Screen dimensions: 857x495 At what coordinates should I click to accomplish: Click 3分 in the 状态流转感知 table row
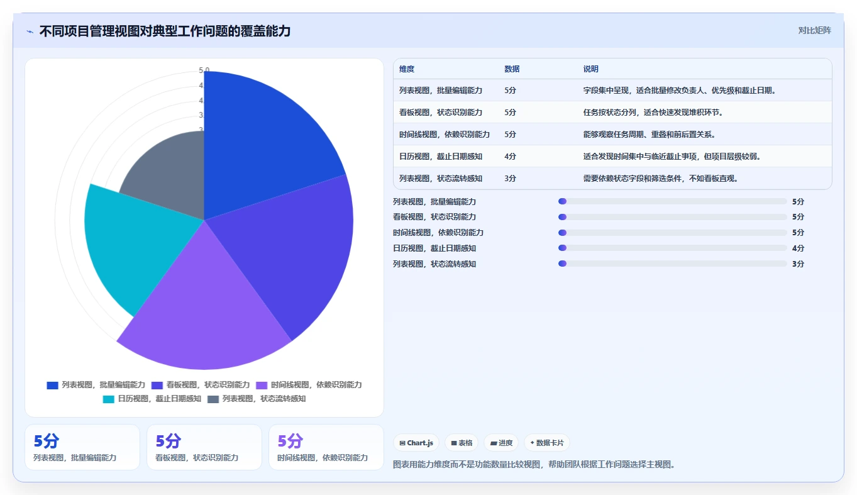(x=510, y=179)
